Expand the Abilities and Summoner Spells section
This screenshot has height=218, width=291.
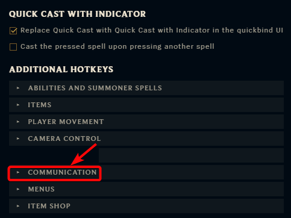(146, 88)
